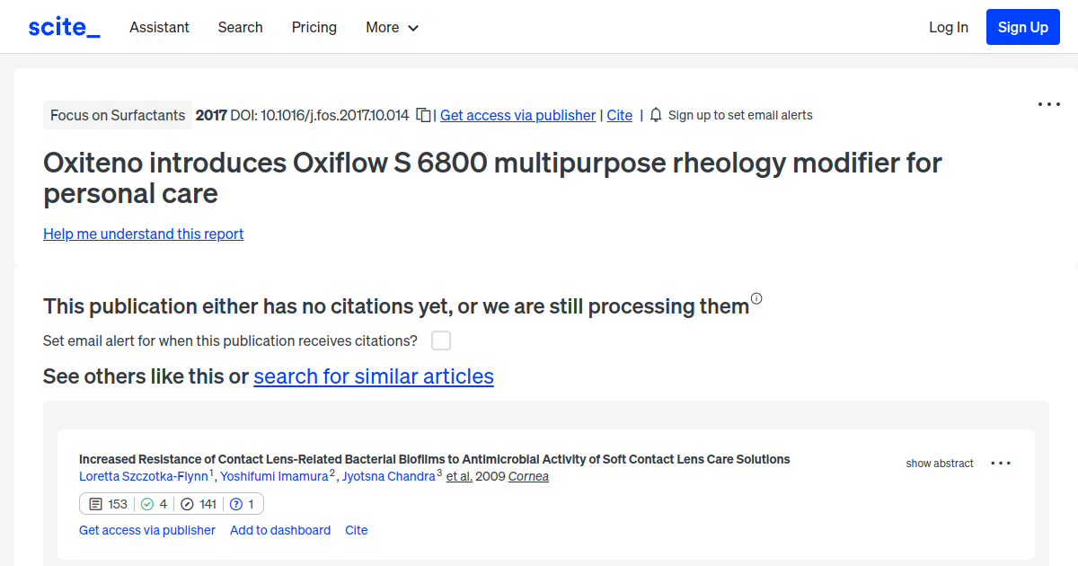Screen dimensions: 1078x566
Task: Switch to the Assistant section
Action: tap(159, 27)
